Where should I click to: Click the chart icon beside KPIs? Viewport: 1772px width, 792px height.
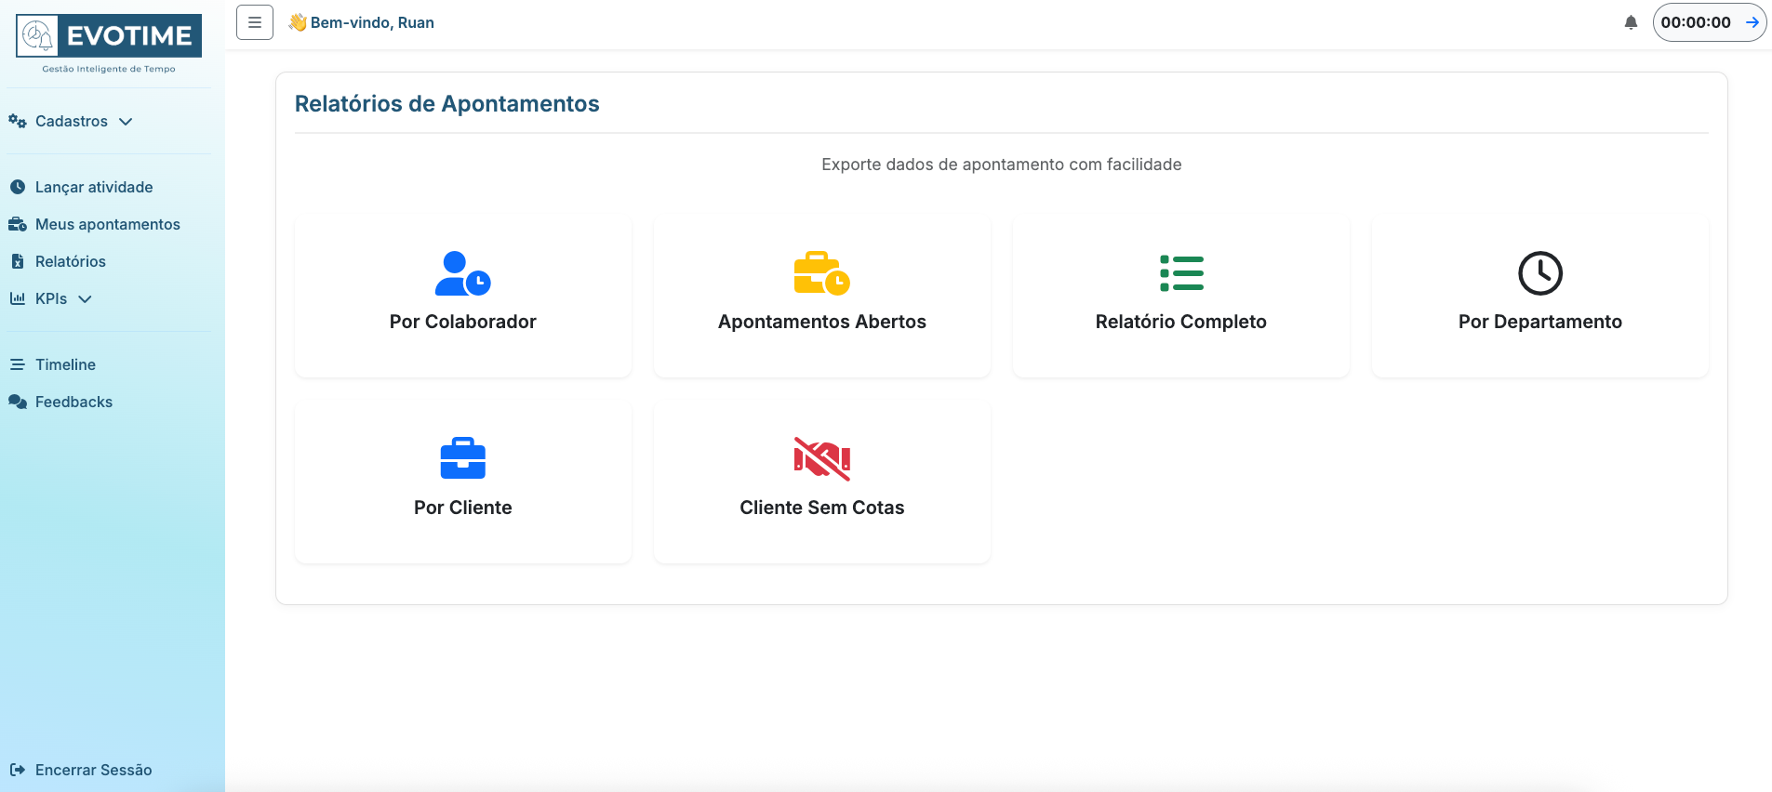pos(17,298)
